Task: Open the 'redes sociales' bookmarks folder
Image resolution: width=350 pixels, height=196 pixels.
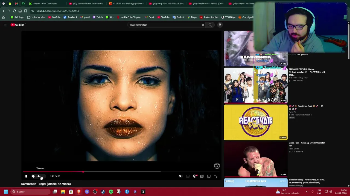Action: (36, 17)
